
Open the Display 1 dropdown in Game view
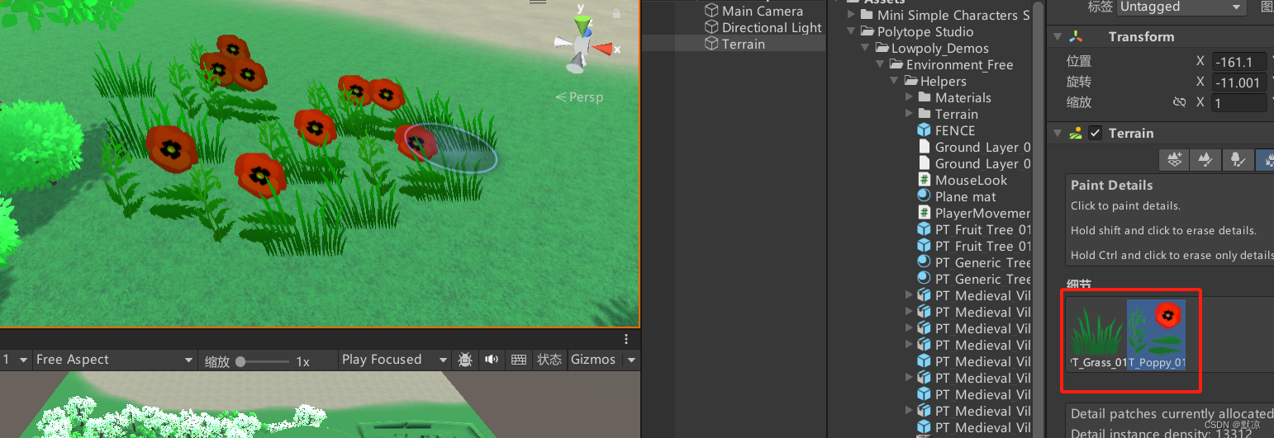[15, 360]
